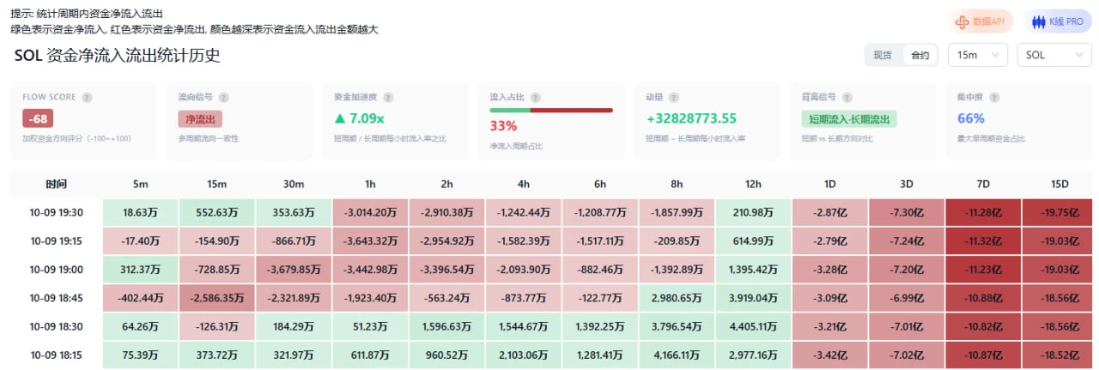The height and width of the screenshot is (370, 1099).
Task: Click the +32828773.55 momentum value
Action: coord(691,118)
